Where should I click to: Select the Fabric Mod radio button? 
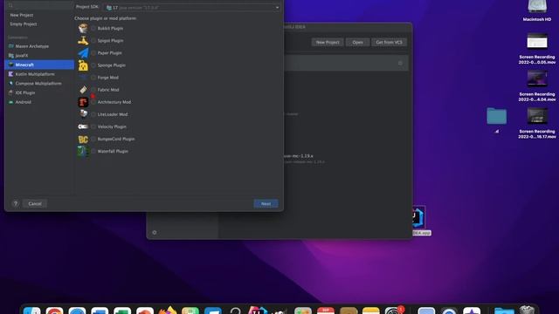click(93, 90)
